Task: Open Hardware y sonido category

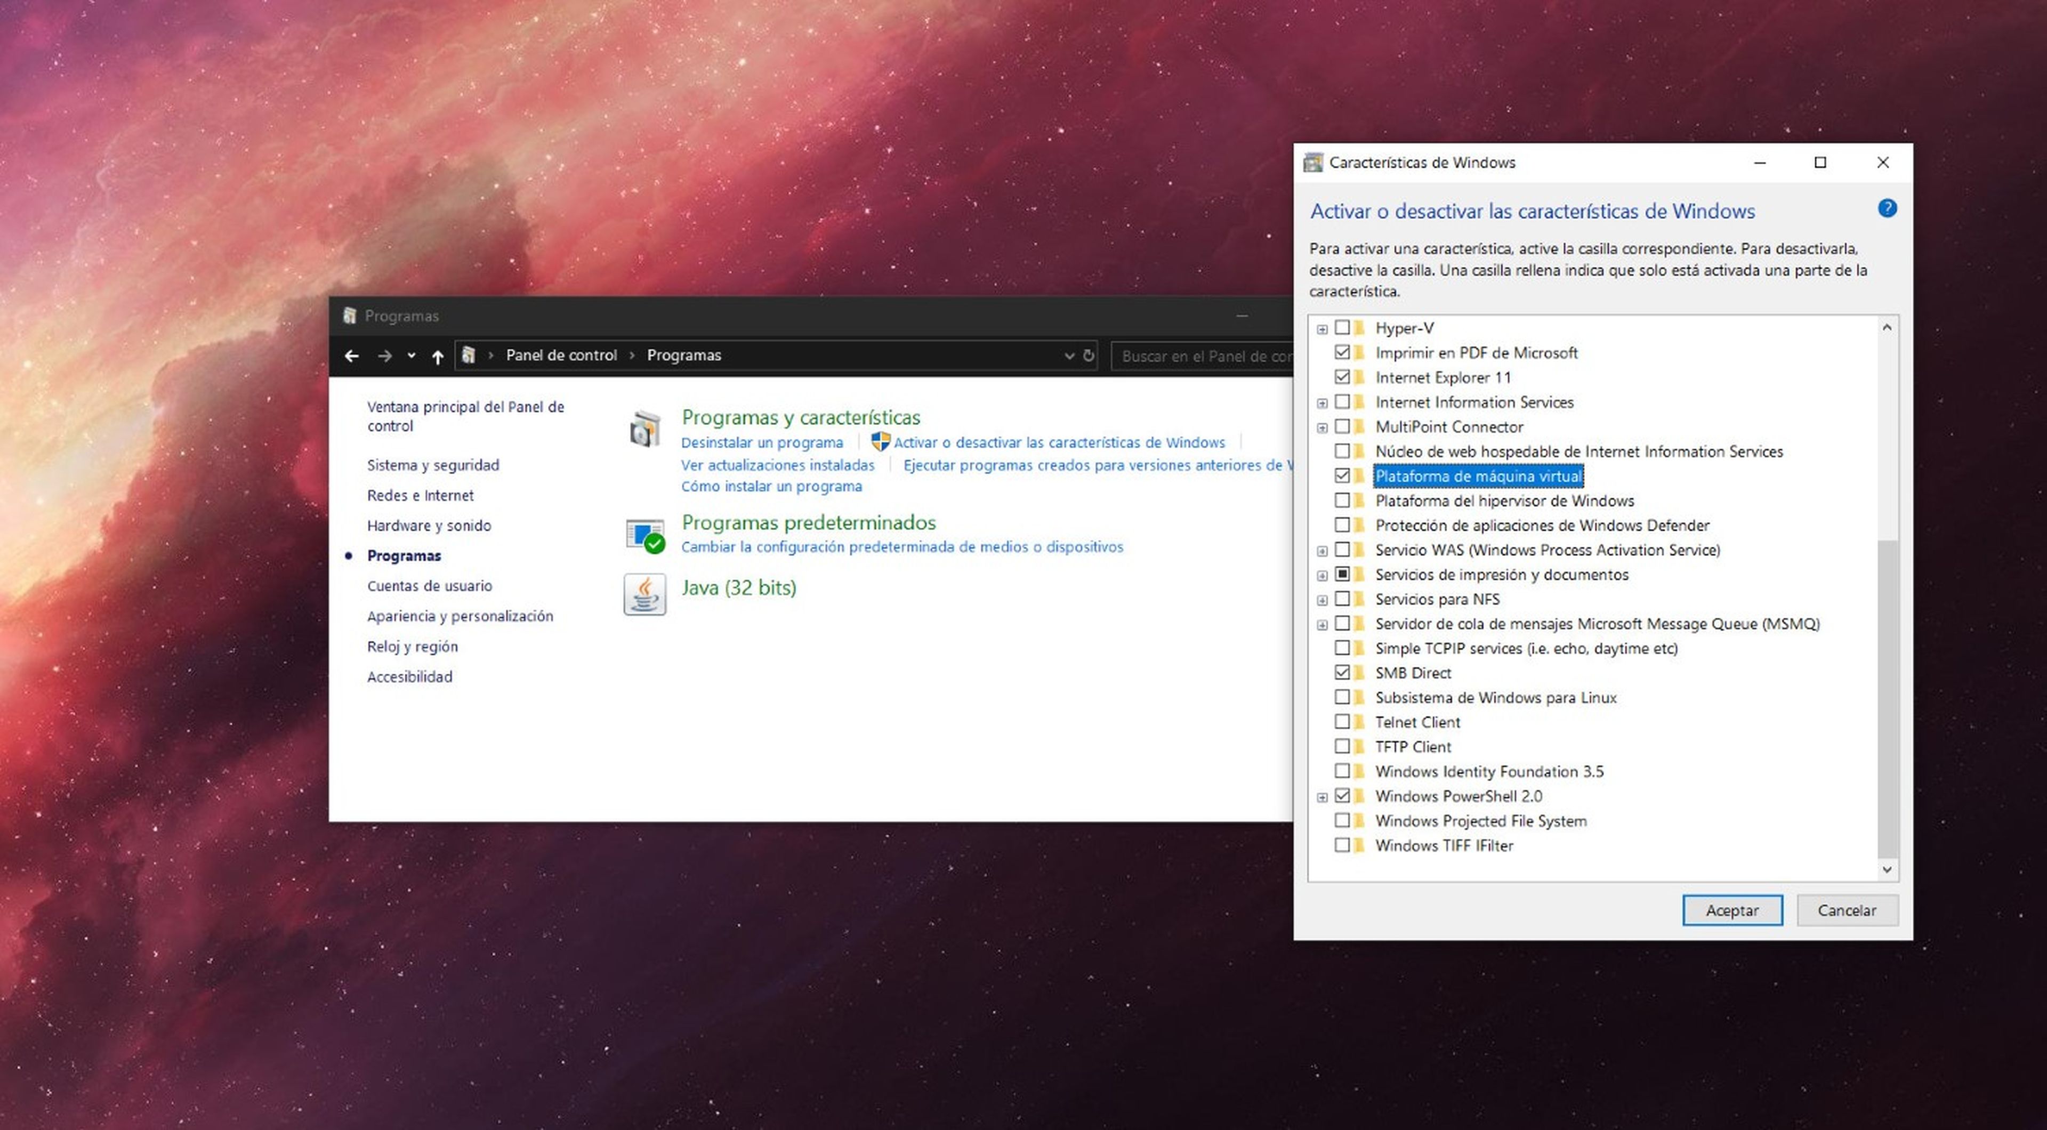Action: 429,525
